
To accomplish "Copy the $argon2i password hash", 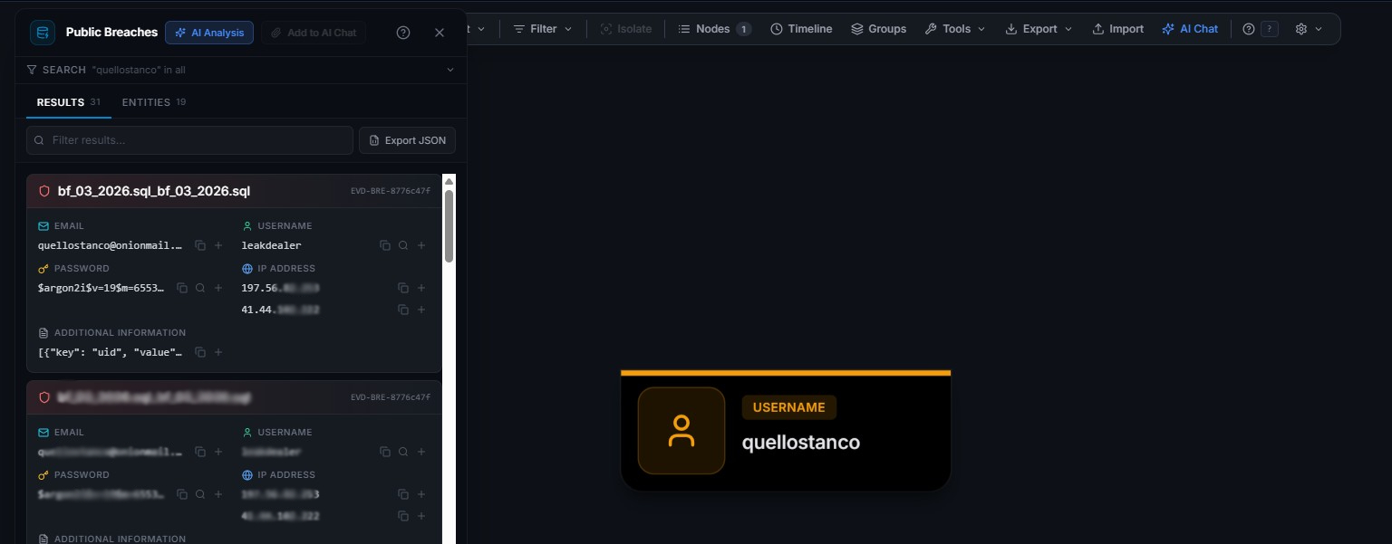I will tap(182, 288).
